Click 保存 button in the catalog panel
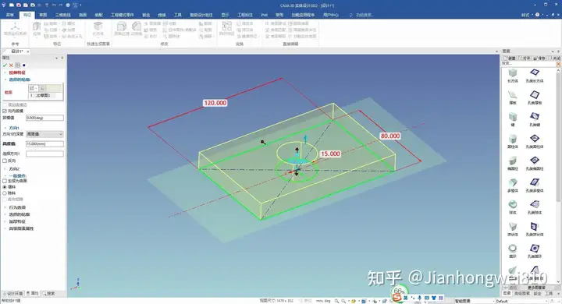The image size is (562, 304). [539, 58]
